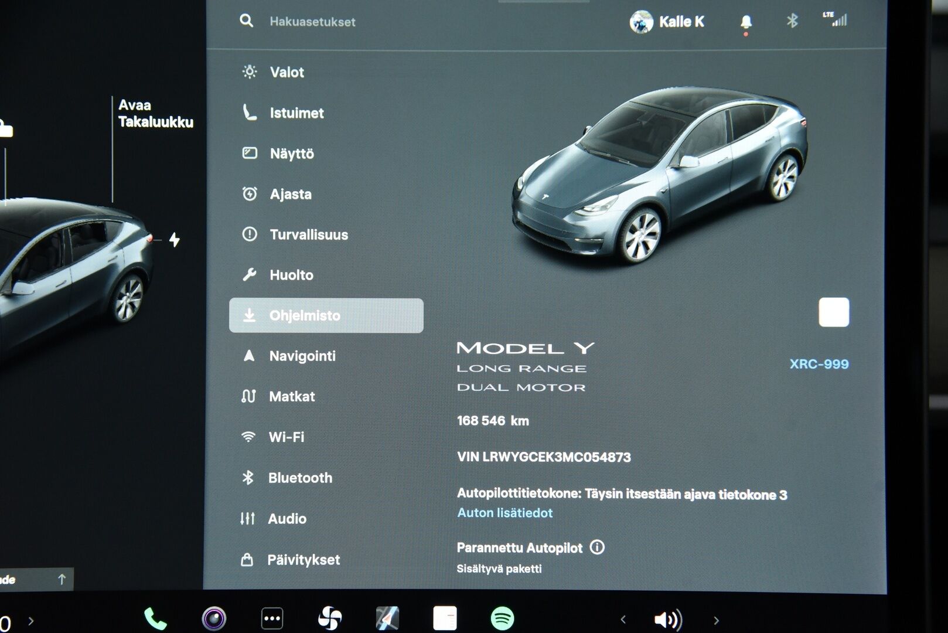Open the Turvallisuus security settings
The image size is (948, 633).
308,234
